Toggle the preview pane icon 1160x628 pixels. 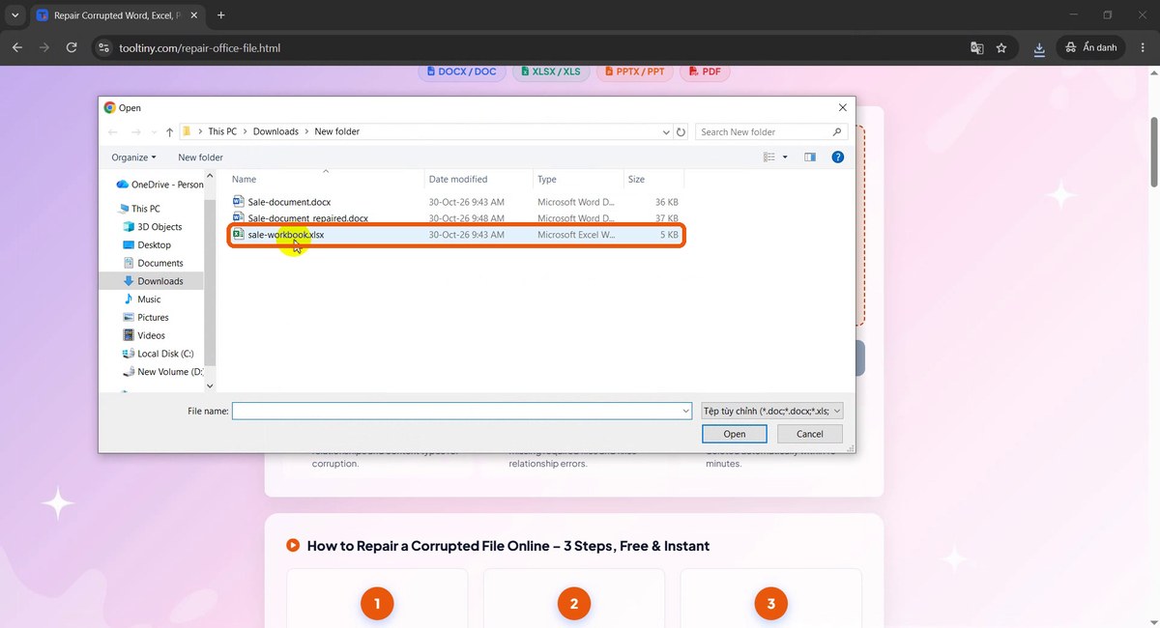810,157
